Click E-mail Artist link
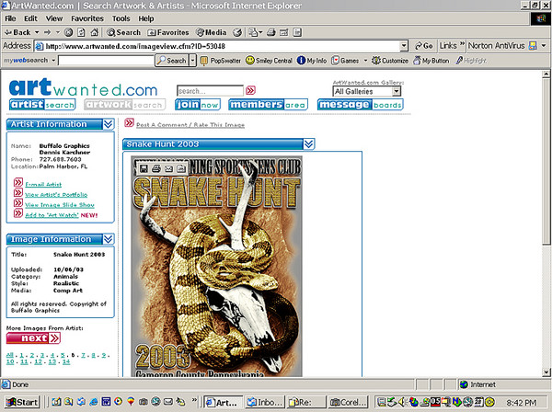The image size is (552, 412). (43, 184)
